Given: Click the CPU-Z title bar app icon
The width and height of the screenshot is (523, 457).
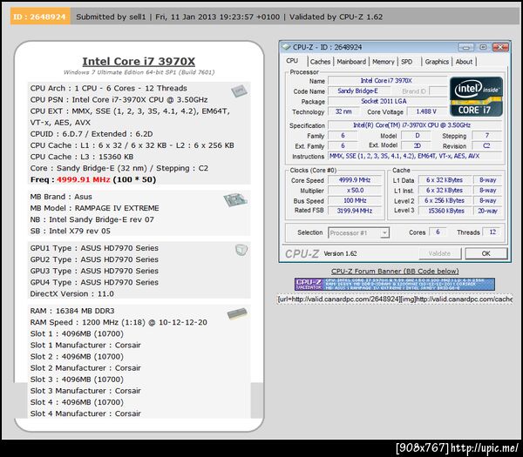Looking at the screenshot, I should pos(287,47).
